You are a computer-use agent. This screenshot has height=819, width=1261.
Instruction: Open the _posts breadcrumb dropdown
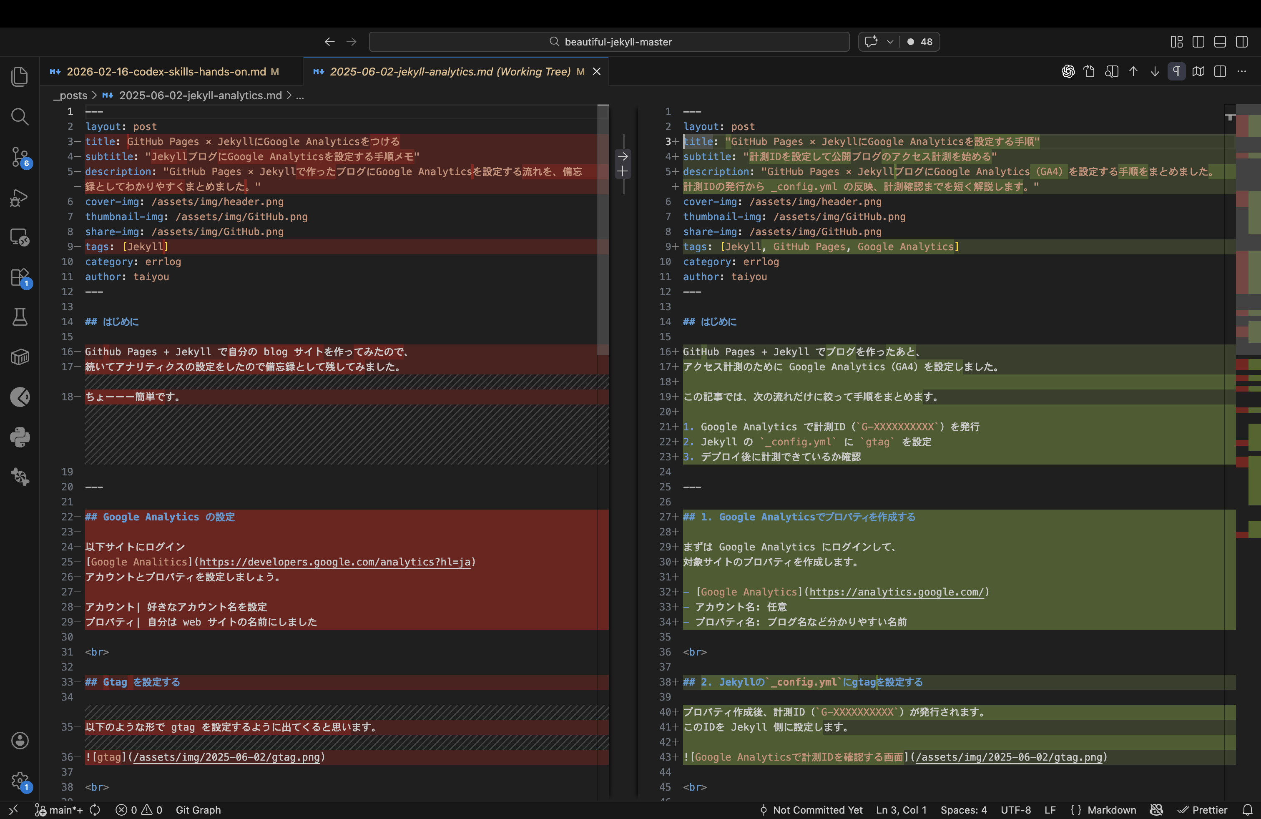click(x=70, y=96)
